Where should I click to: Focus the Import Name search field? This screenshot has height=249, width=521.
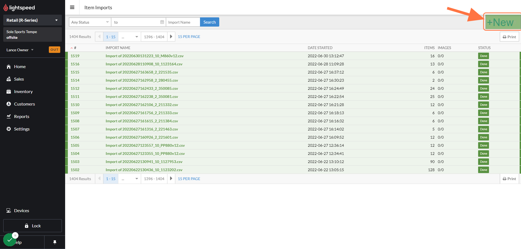[183, 22]
